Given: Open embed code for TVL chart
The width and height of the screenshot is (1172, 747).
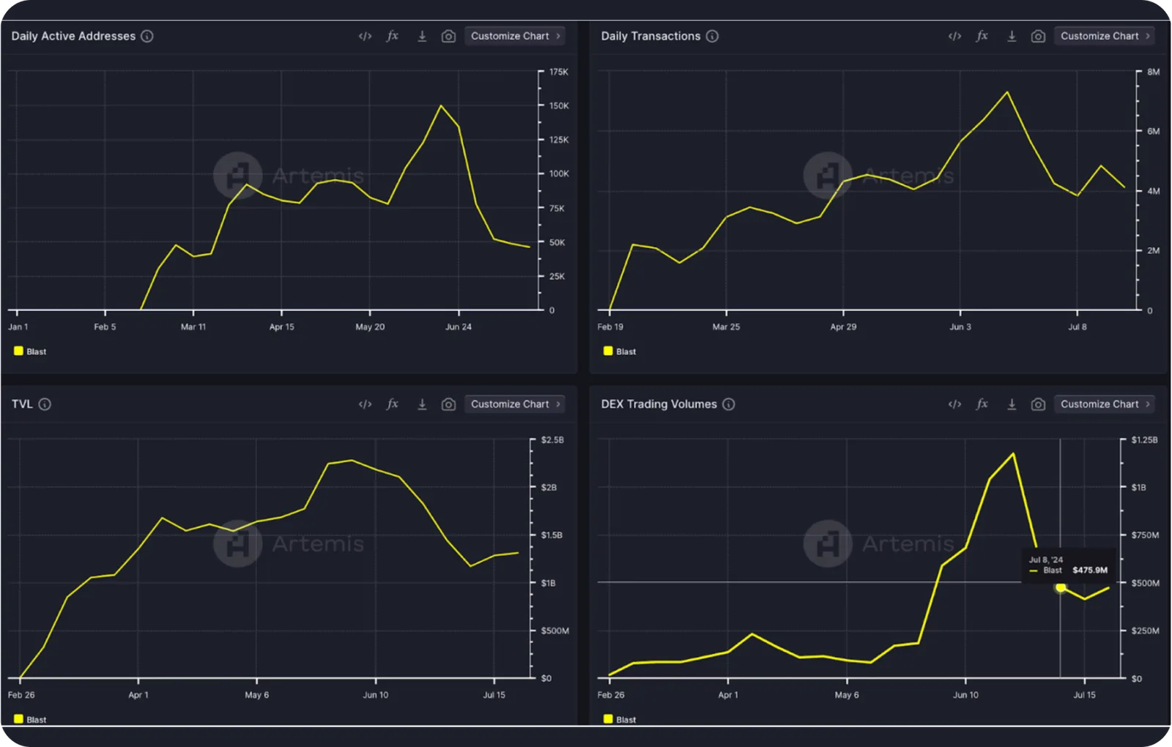Looking at the screenshot, I should [x=365, y=404].
